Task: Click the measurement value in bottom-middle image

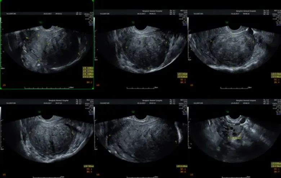Action: (182, 166)
